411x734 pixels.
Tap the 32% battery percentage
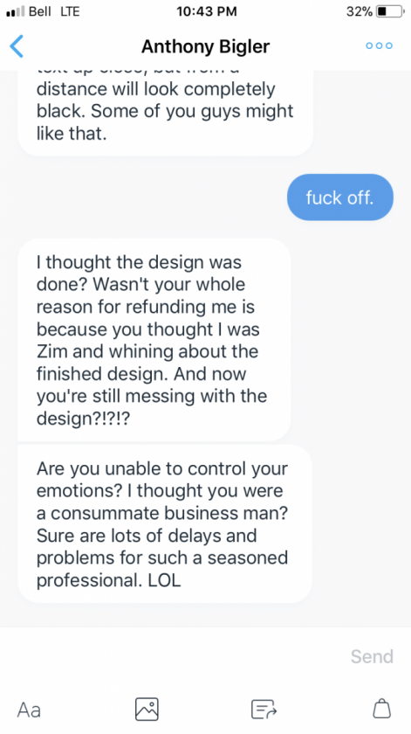360,11
